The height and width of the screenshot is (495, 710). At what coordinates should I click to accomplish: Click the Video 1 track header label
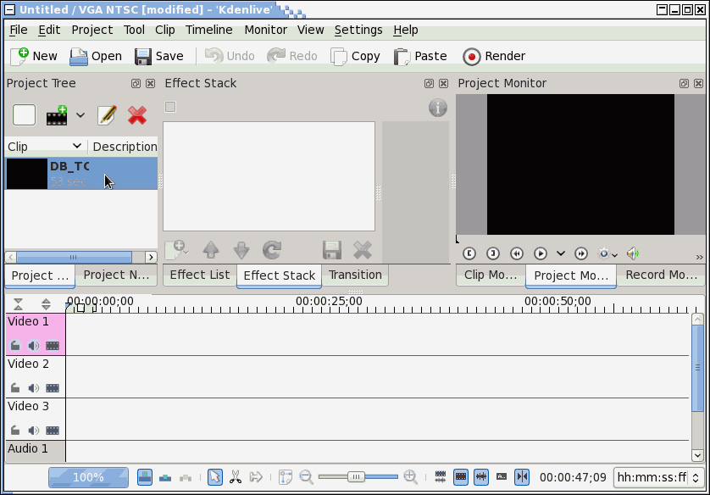pyautogui.click(x=28, y=321)
